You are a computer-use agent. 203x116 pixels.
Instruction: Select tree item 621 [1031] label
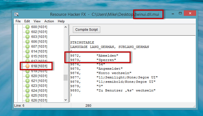[x=39, y=81]
